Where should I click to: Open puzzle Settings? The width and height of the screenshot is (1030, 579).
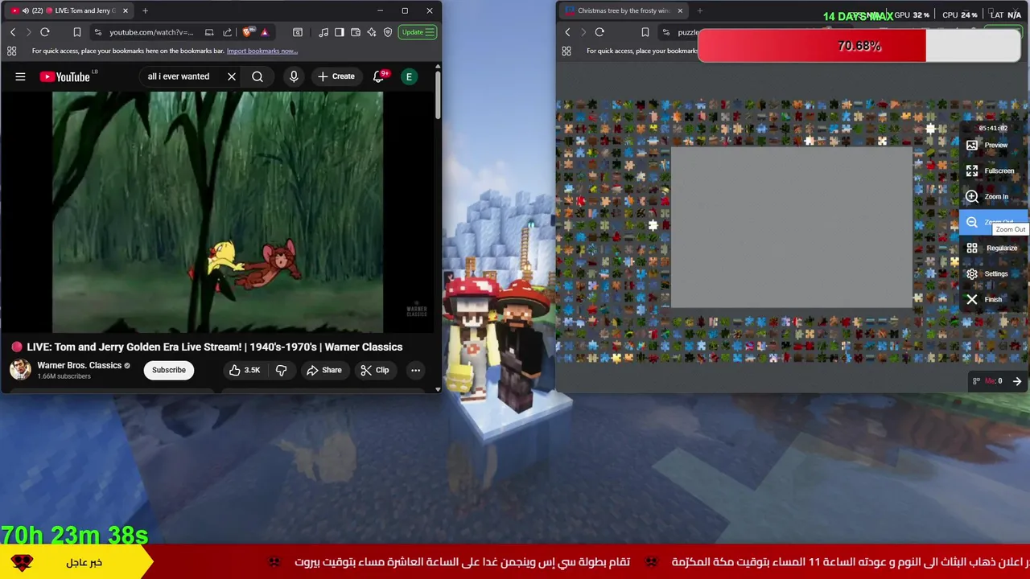(994, 273)
